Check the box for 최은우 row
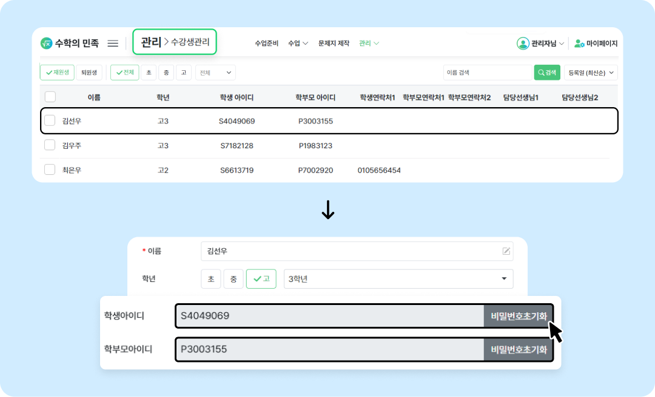 pos(50,170)
